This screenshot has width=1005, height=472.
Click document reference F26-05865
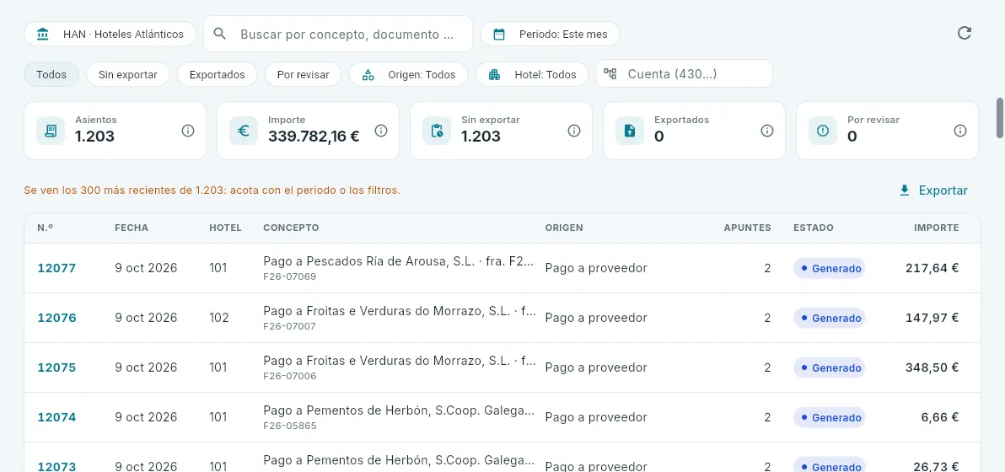(290, 426)
